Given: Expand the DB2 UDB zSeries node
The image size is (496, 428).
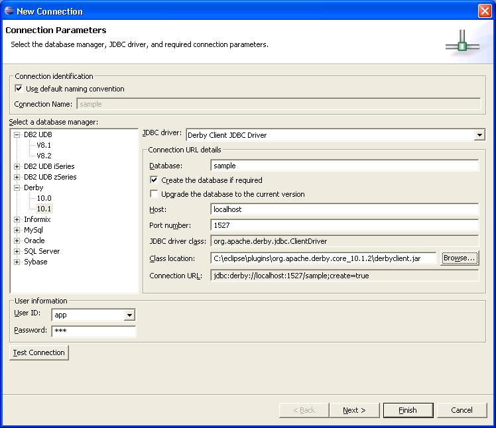Looking at the screenshot, I should tap(17, 177).
